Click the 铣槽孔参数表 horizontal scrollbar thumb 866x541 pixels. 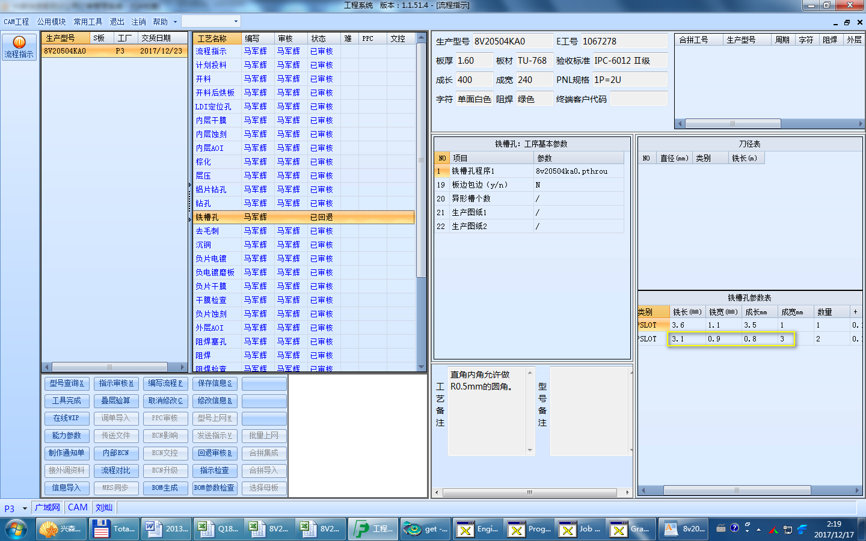coord(737,491)
